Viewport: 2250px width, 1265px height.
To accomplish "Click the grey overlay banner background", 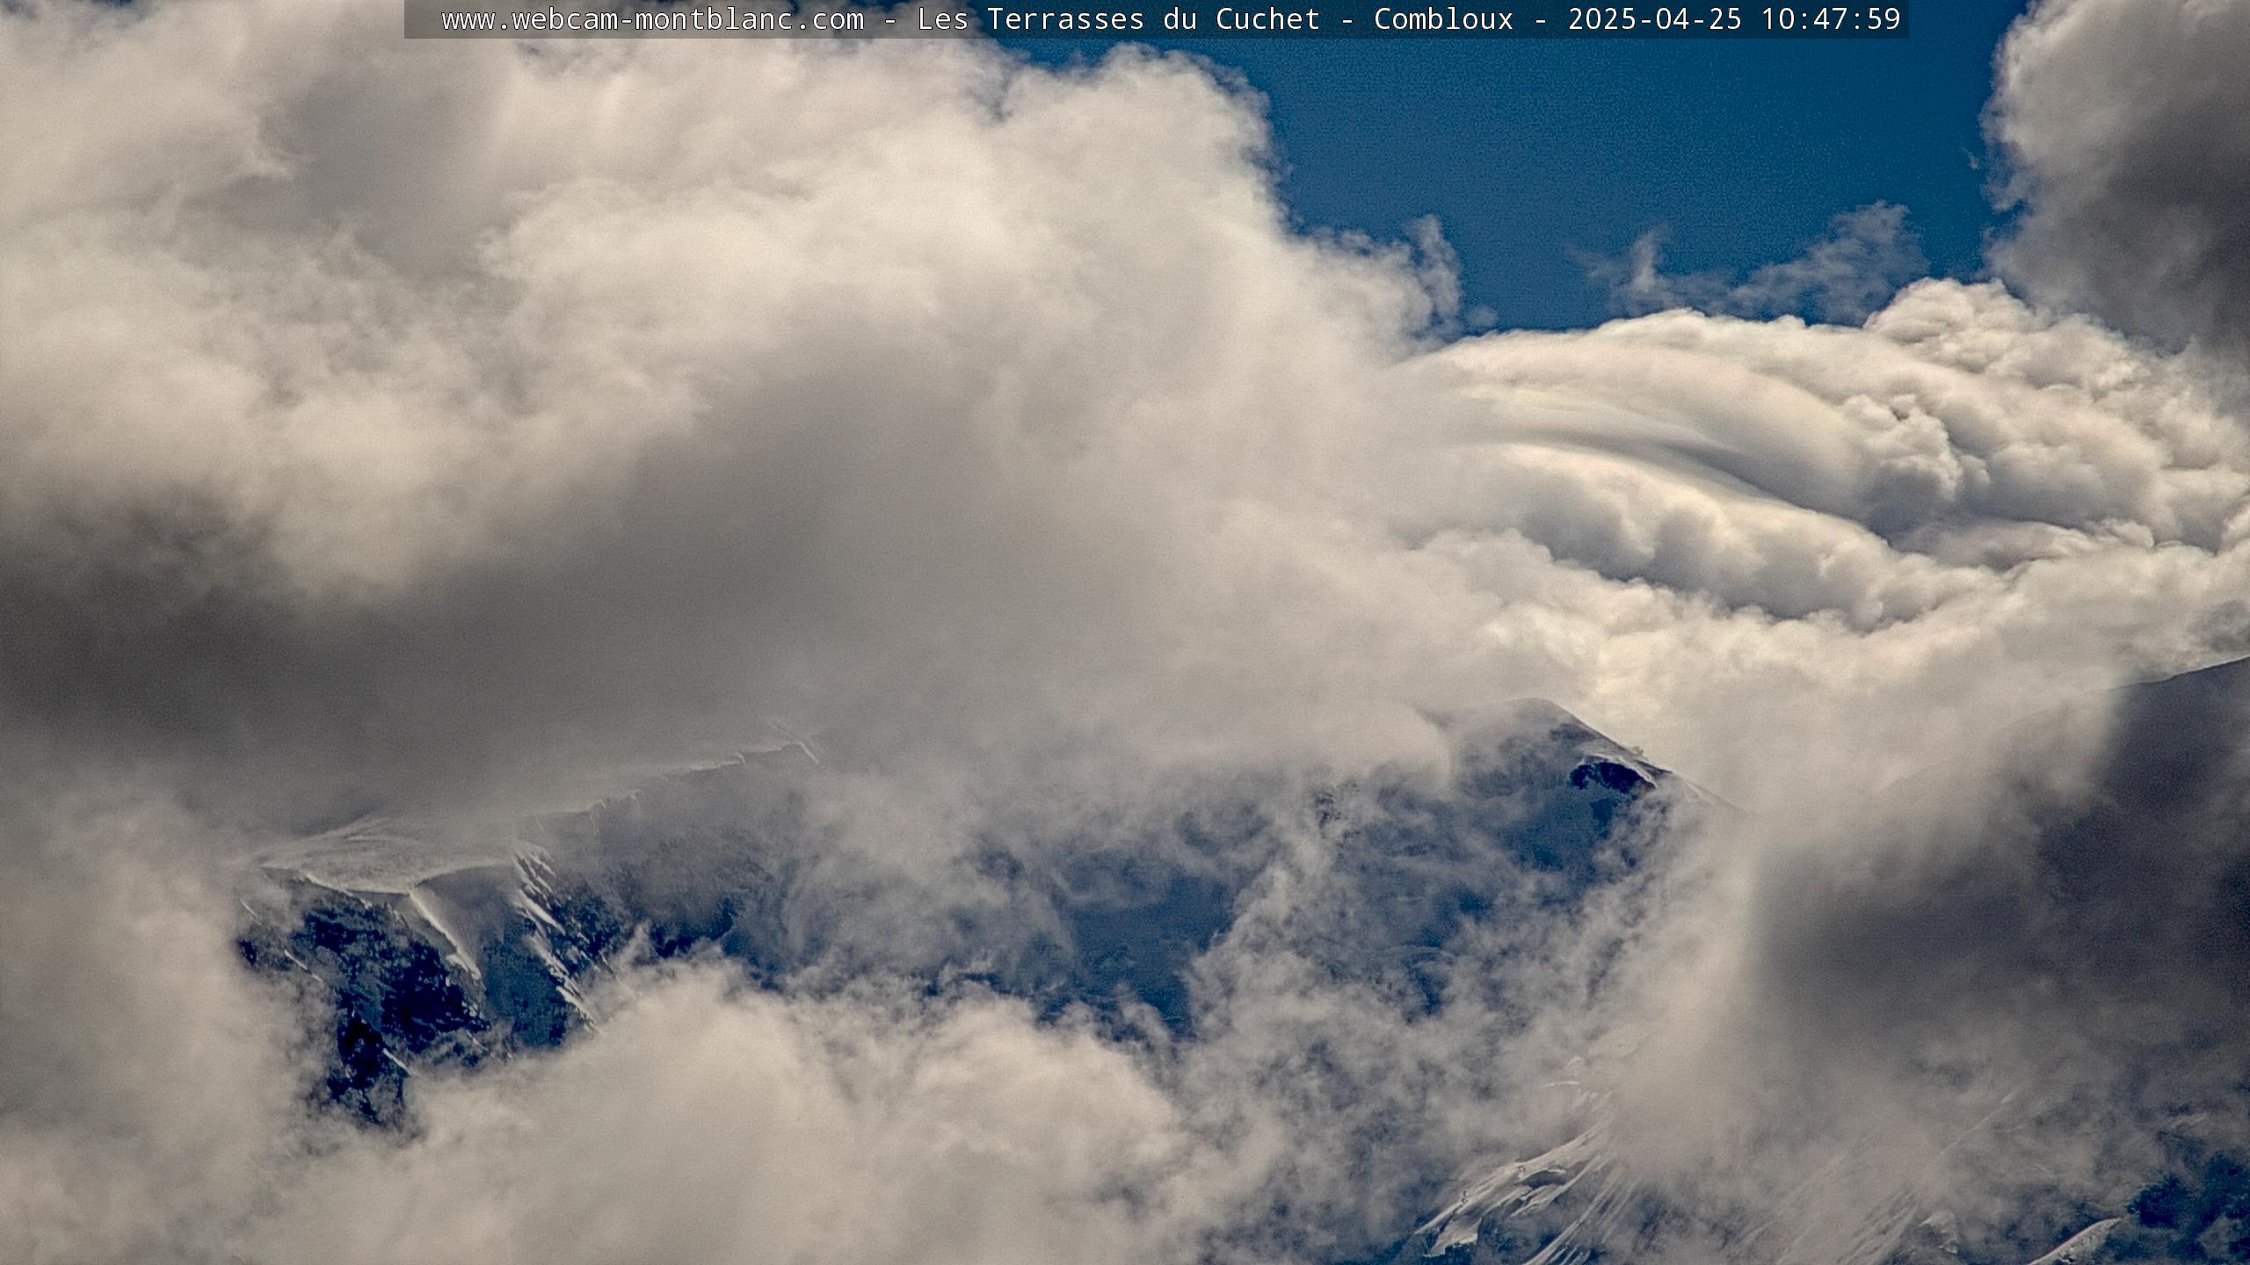I will (x=424, y=19).
